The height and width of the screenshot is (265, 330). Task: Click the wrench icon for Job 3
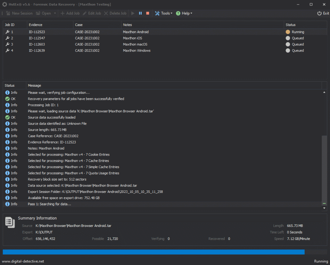point(7,44)
